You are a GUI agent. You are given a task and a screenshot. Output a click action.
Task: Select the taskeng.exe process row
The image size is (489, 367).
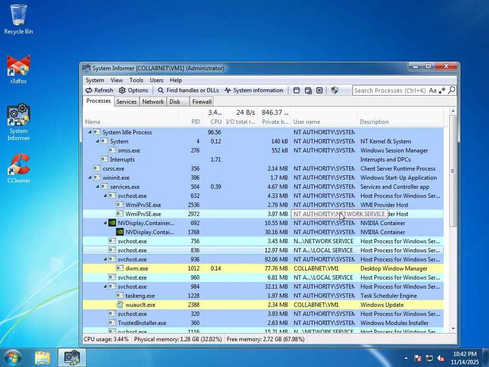pos(263,295)
